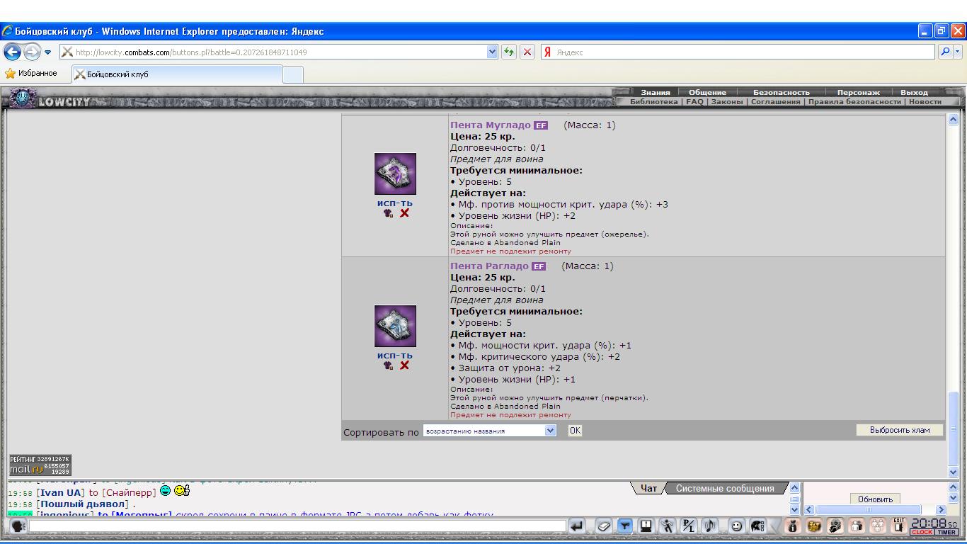Screen dimensions: 967x544
Task: Open the 'Безопасность' menu
Action: click(782, 92)
